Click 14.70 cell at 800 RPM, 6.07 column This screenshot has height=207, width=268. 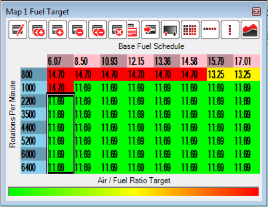click(x=61, y=74)
